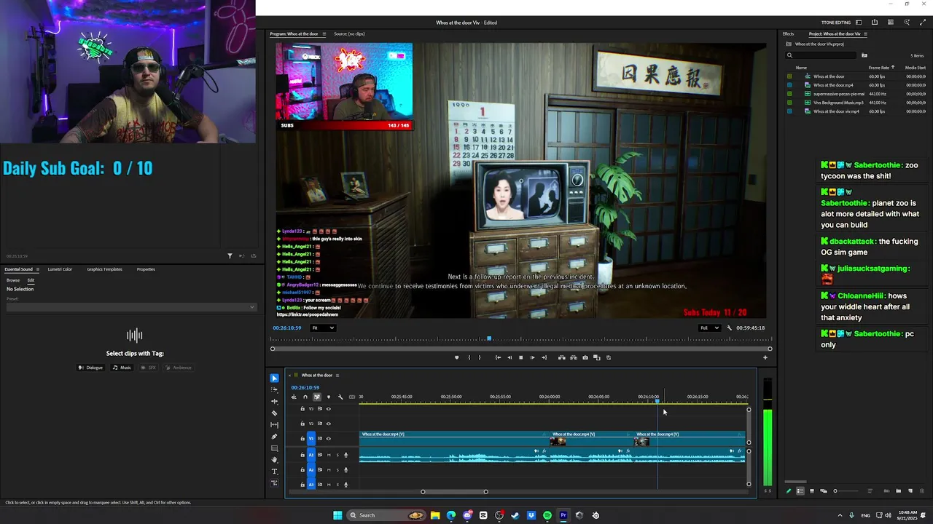933x524 pixels.
Task: Click Export Frame camera icon
Action: [585, 357]
